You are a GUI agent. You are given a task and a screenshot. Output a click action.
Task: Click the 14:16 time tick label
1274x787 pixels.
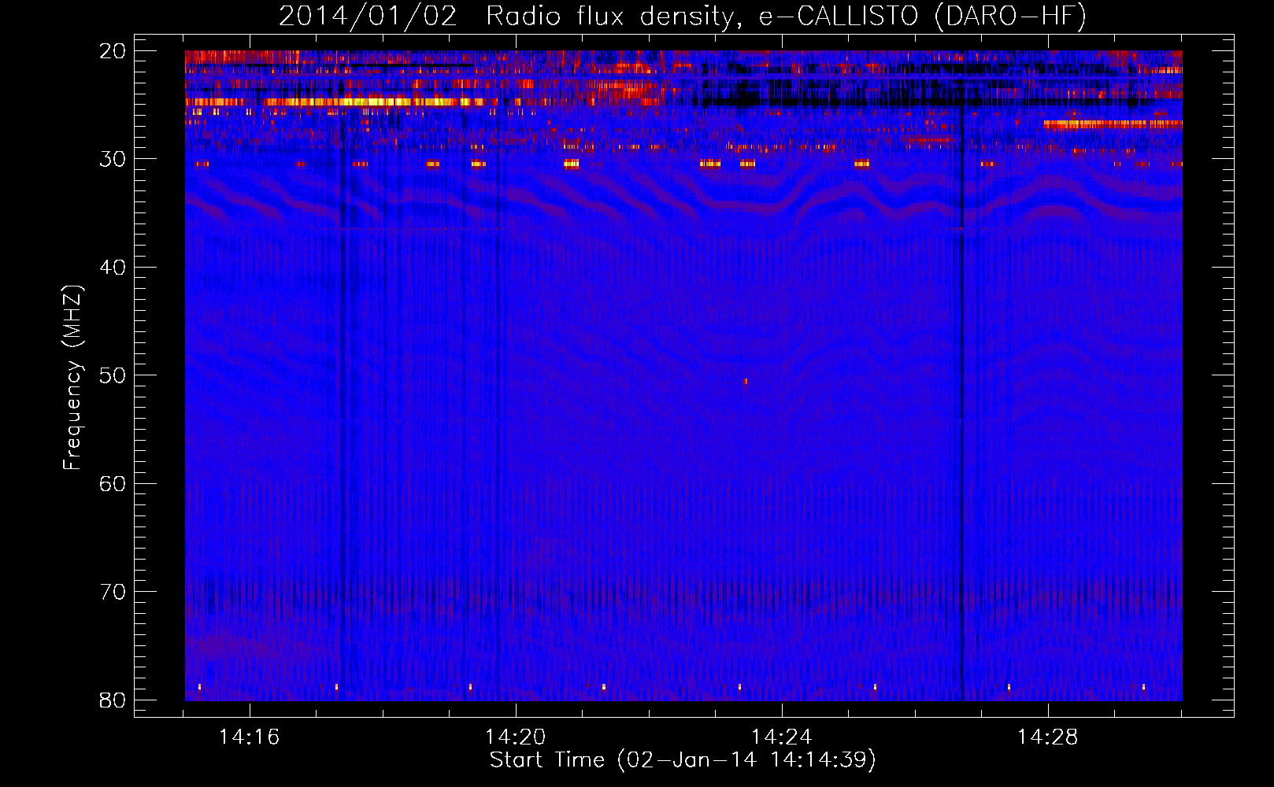tap(250, 737)
